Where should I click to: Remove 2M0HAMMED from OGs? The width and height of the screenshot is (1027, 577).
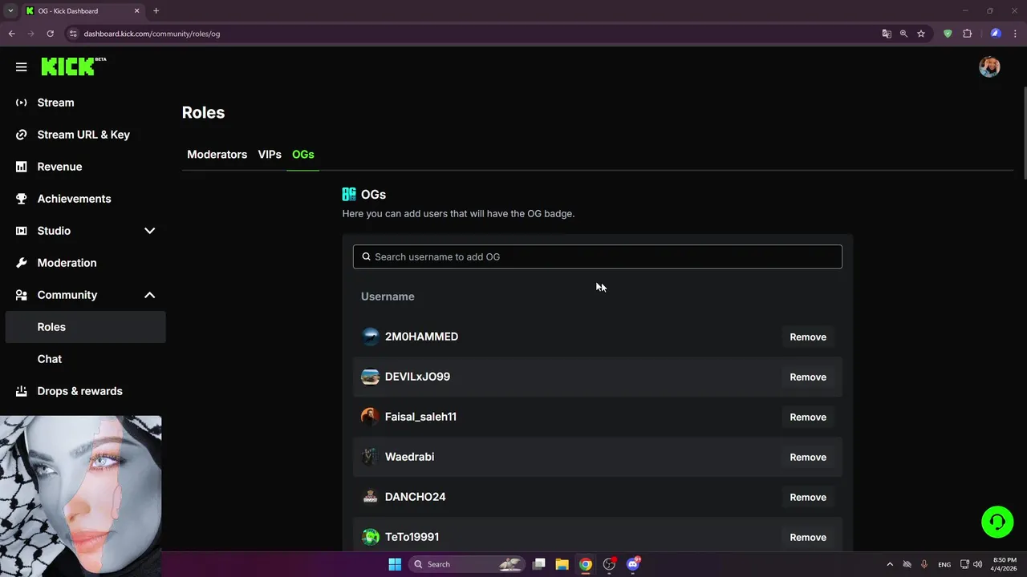pyautogui.click(x=808, y=337)
